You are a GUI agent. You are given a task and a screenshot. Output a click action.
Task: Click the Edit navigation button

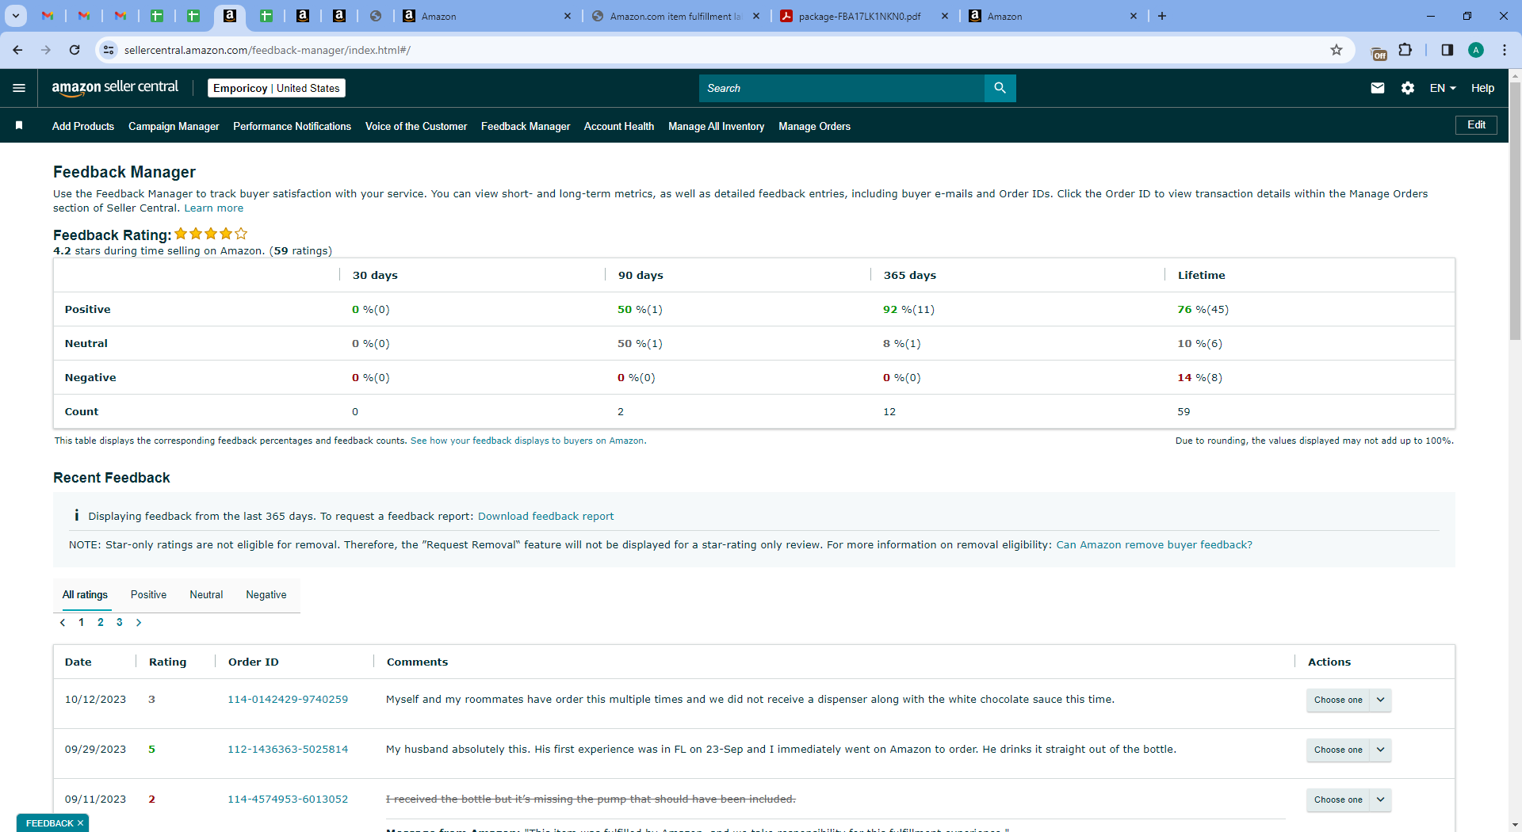click(x=1476, y=125)
